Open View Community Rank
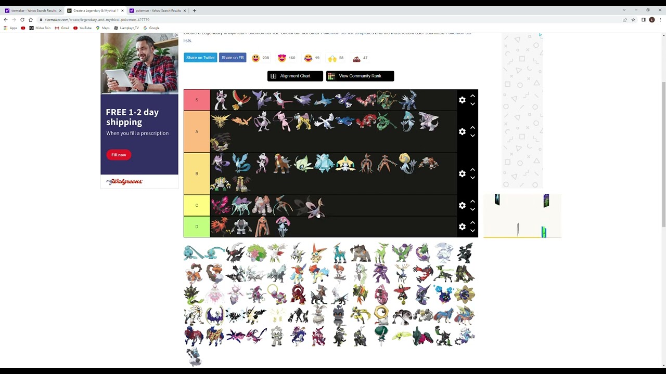This screenshot has width=666, height=374. point(360,76)
